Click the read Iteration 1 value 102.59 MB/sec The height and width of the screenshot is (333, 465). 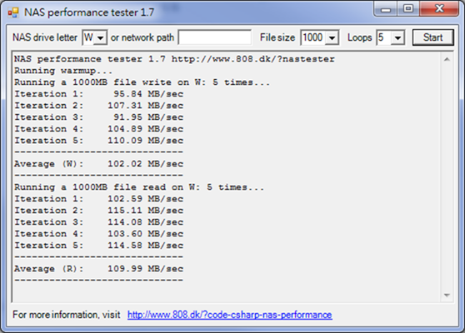[x=146, y=198]
